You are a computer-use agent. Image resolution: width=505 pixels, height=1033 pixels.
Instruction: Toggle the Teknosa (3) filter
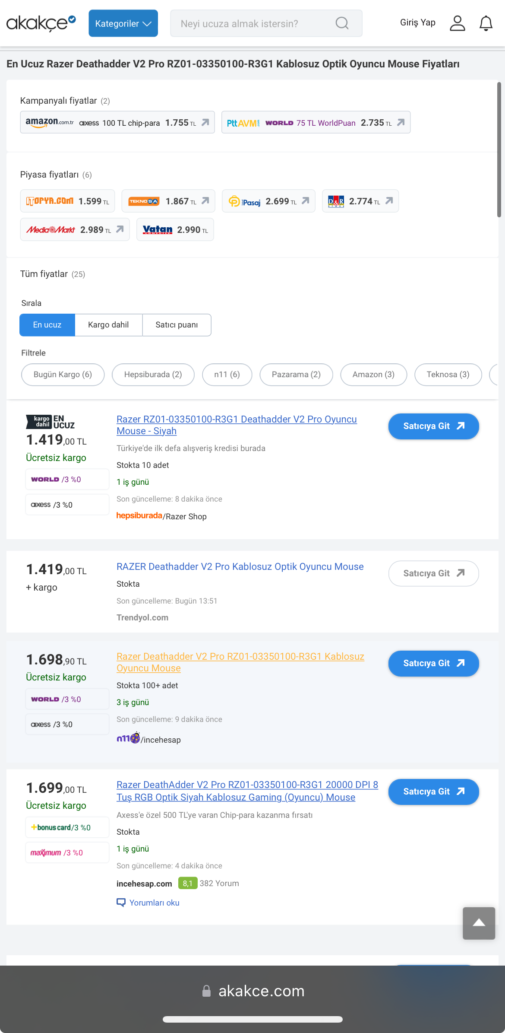click(x=448, y=375)
